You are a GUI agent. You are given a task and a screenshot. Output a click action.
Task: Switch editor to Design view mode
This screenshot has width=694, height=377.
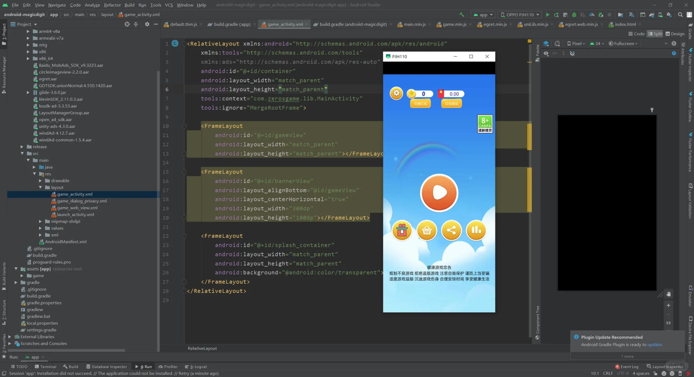[675, 34]
